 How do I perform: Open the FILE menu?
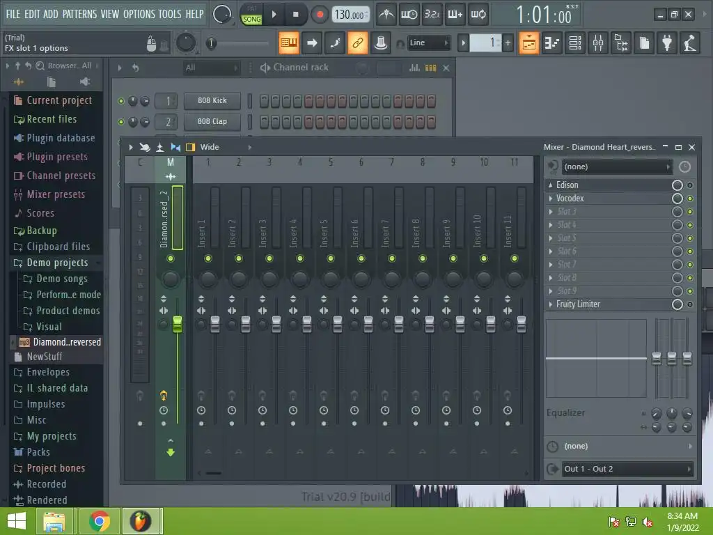[13, 14]
